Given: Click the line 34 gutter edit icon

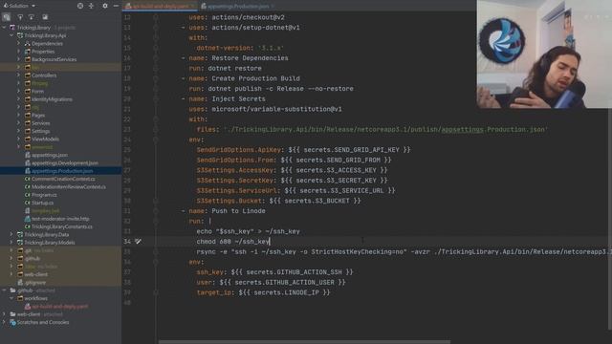Looking at the screenshot, I should tap(138, 242).
